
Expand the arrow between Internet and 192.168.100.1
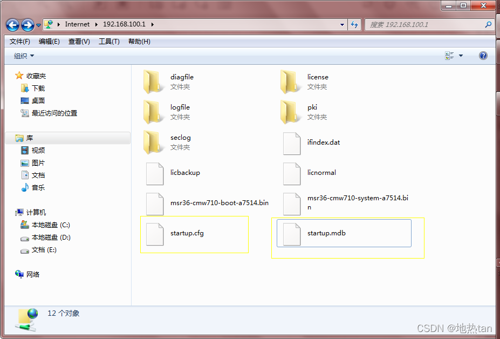(97, 24)
